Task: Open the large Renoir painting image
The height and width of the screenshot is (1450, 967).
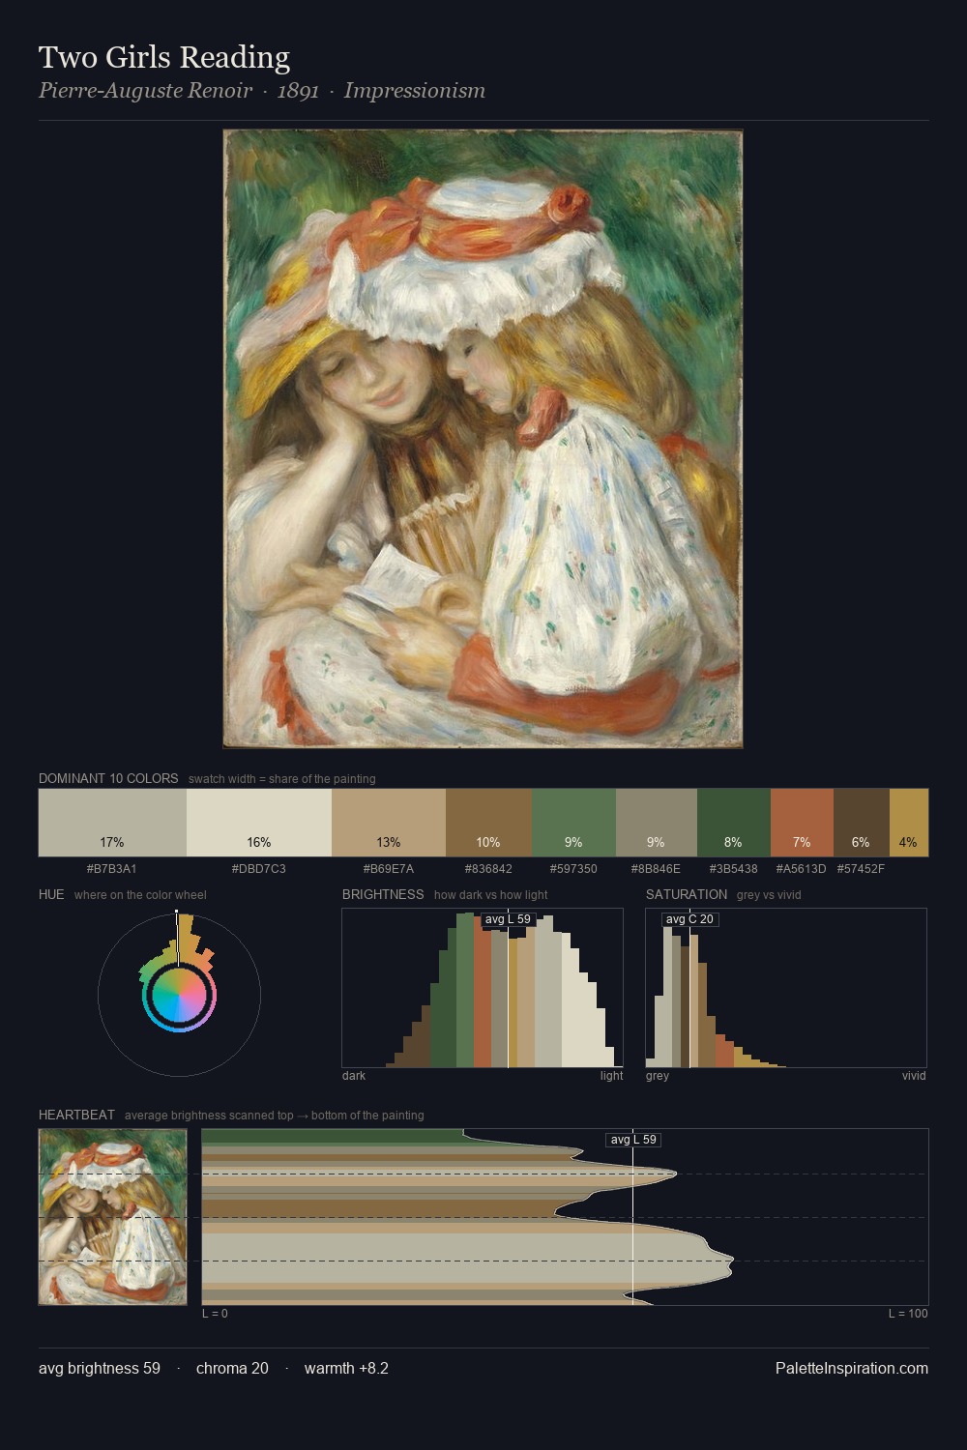Action: (483, 439)
